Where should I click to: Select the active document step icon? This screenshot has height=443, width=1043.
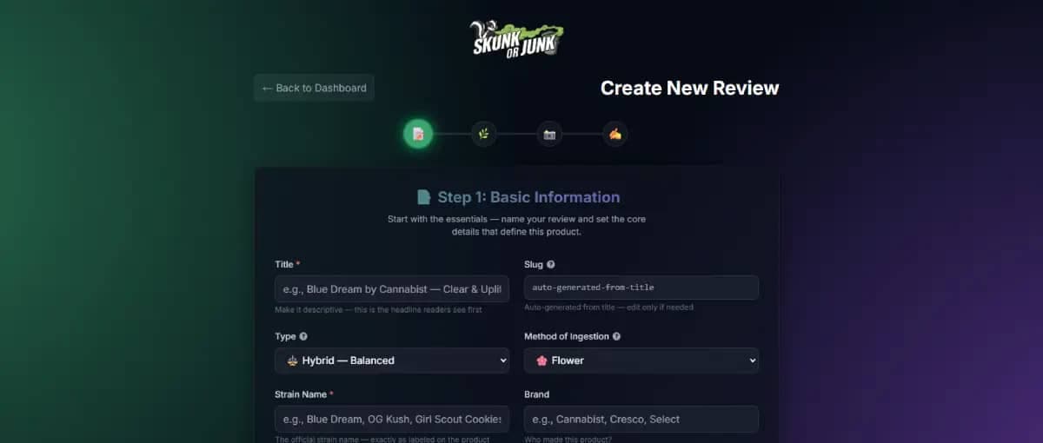click(418, 134)
